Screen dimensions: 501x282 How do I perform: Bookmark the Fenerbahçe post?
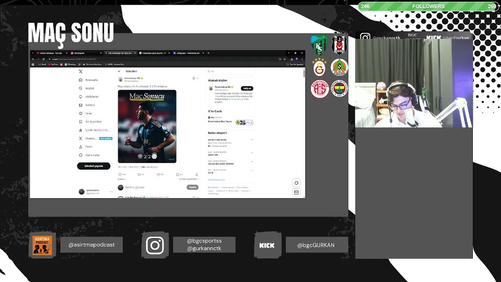point(177,174)
